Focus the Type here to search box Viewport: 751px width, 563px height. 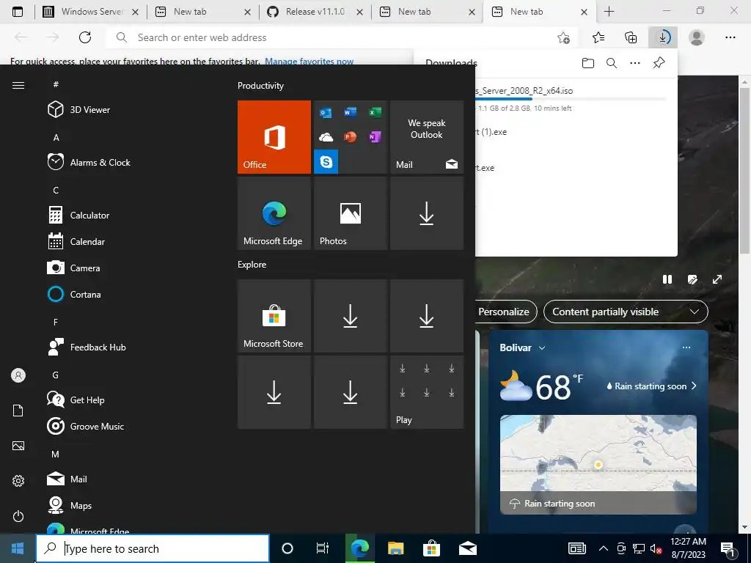point(153,548)
